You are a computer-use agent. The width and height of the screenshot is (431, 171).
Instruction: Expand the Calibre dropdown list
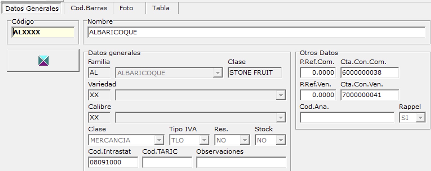click(x=281, y=118)
